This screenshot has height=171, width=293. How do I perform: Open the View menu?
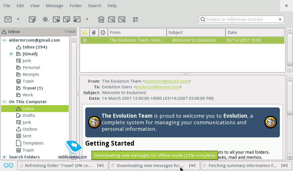pyautogui.click(x=35, y=6)
